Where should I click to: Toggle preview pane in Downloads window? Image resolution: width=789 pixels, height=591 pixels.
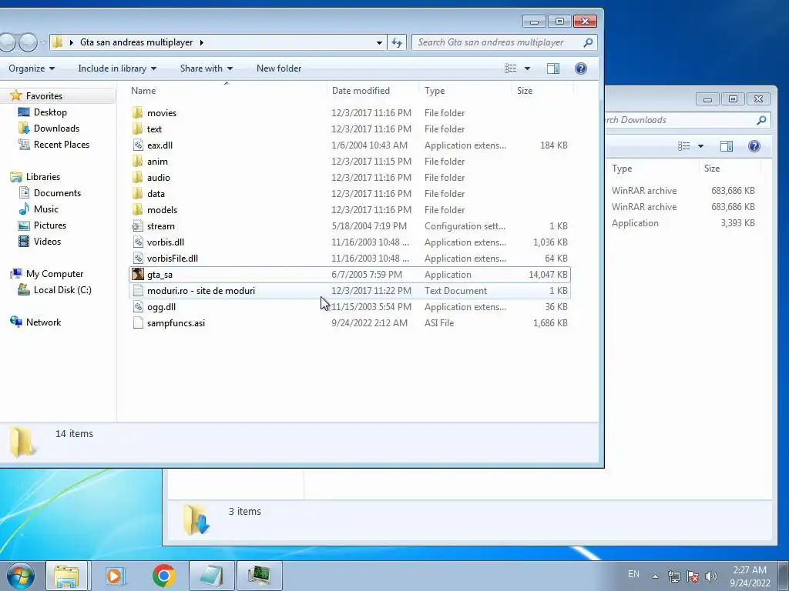[x=726, y=146]
